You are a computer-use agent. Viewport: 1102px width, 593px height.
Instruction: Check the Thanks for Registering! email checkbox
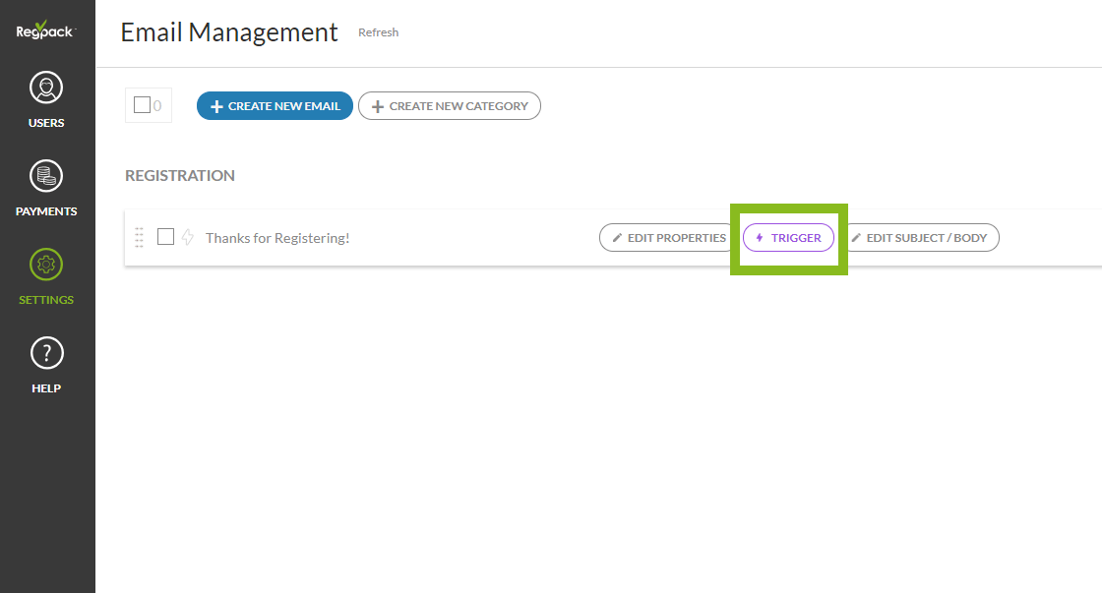click(166, 237)
